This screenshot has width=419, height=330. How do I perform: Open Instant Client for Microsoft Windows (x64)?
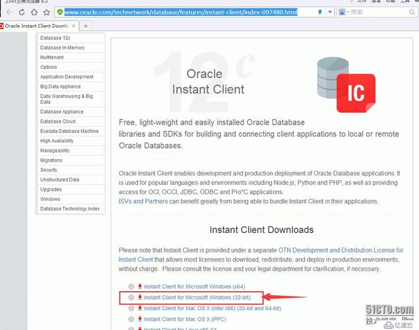pyautogui.click(x=194, y=286)
